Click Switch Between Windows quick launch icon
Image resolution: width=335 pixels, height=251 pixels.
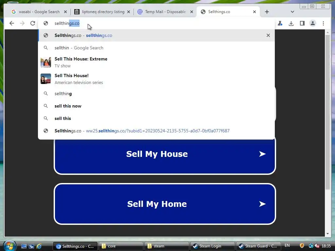click(x=31, y=246)
